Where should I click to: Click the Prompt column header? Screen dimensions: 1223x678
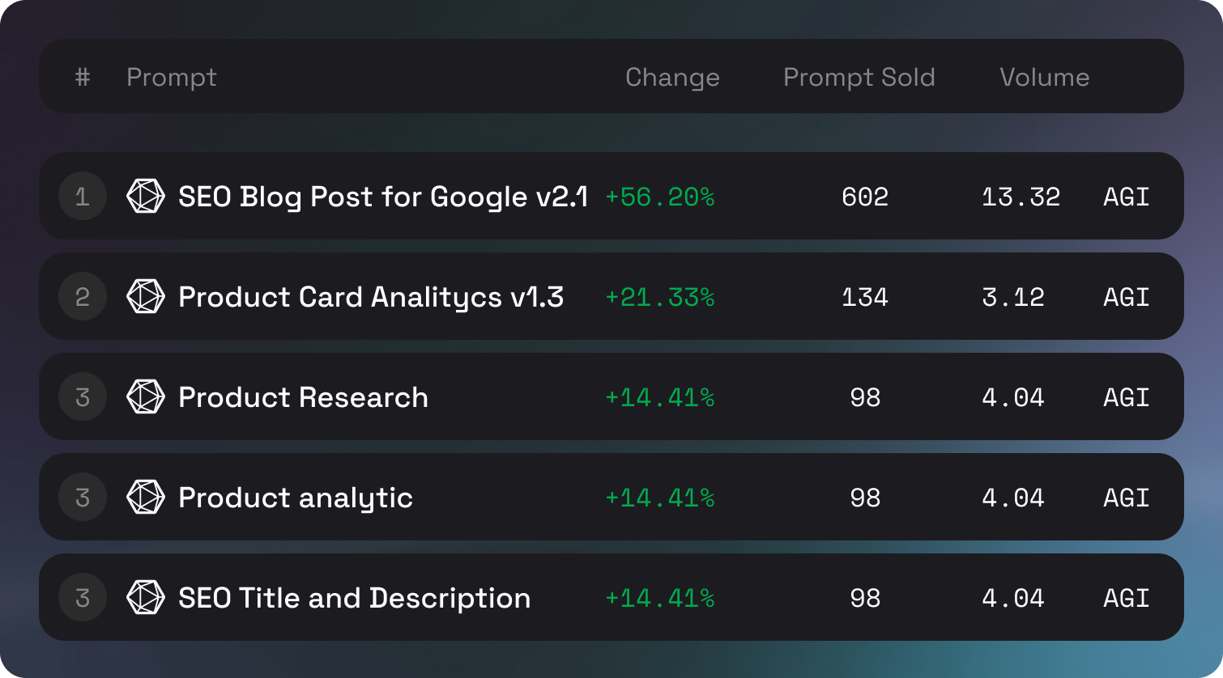click(x=171, y=77)
